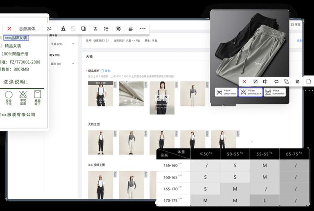This screenshot has width=314, height=211.
Task: Click the 160-165 height row label
Action: click(173, 177)
